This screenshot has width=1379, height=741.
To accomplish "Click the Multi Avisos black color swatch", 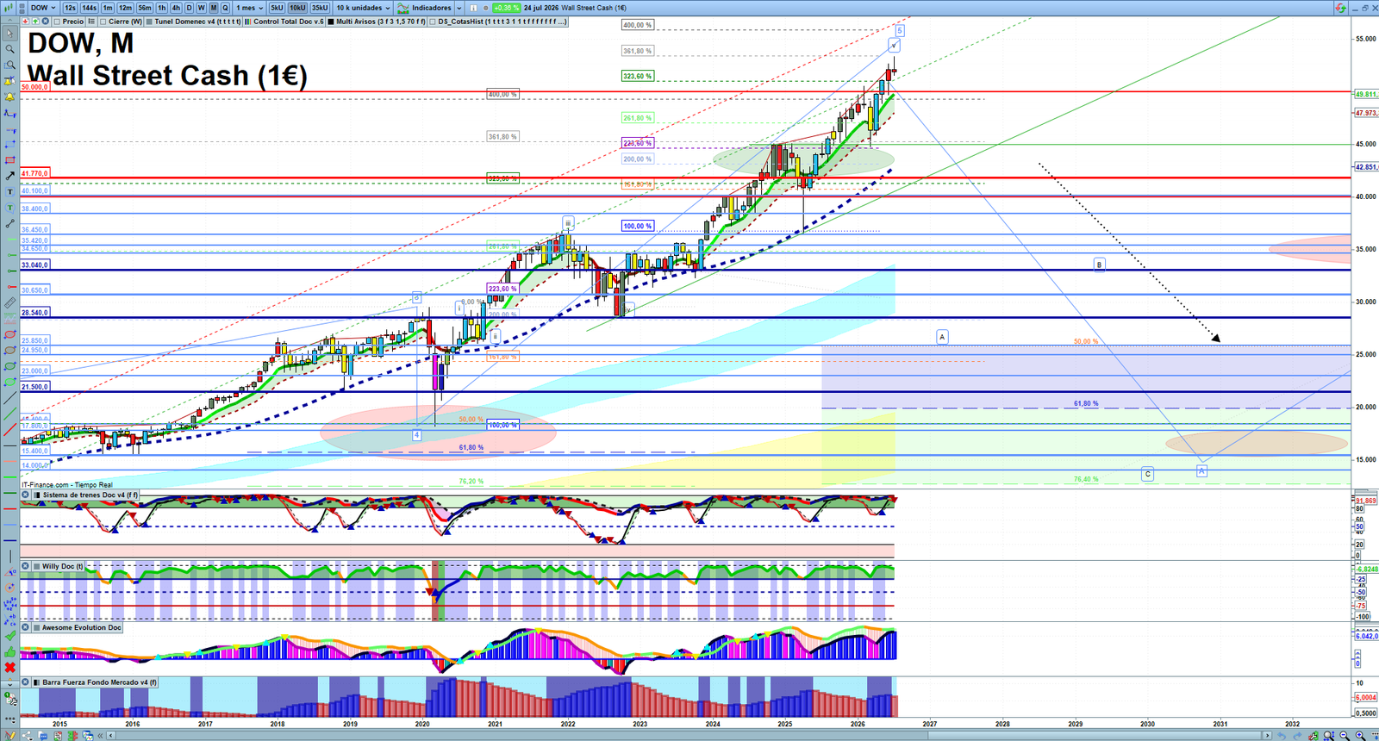I will pyautogui.click(x=331, y=22).
